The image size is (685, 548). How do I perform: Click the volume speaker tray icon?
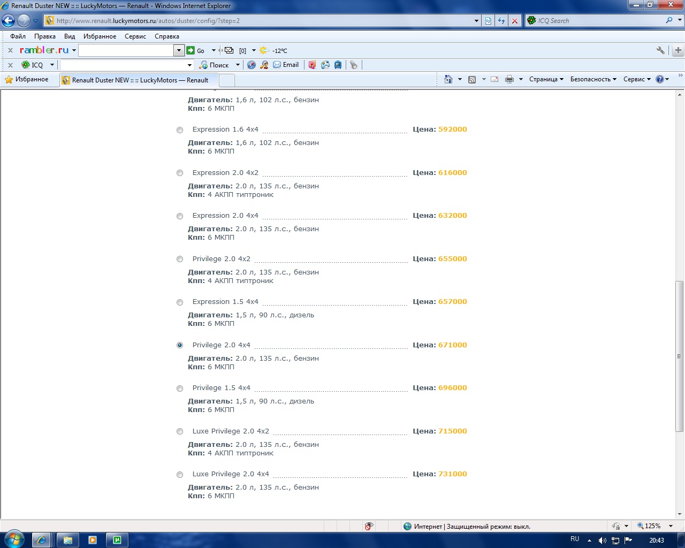603,540
